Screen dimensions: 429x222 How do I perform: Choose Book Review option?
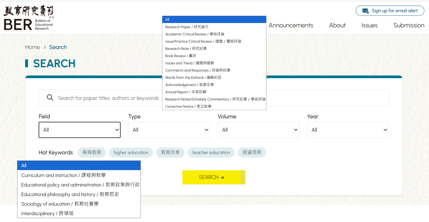180,56
